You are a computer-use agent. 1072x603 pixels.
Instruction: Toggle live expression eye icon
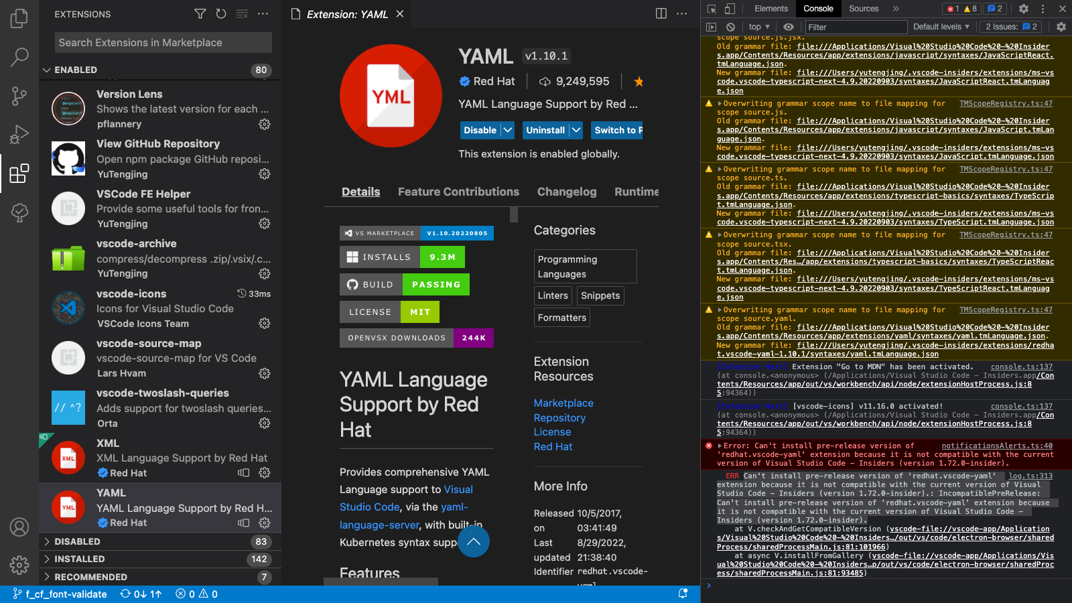click(789, 27)
